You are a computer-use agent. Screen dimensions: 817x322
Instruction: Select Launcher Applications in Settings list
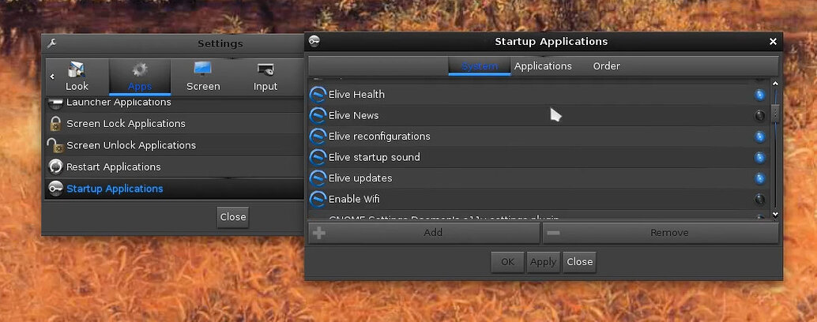coord(174,103)
